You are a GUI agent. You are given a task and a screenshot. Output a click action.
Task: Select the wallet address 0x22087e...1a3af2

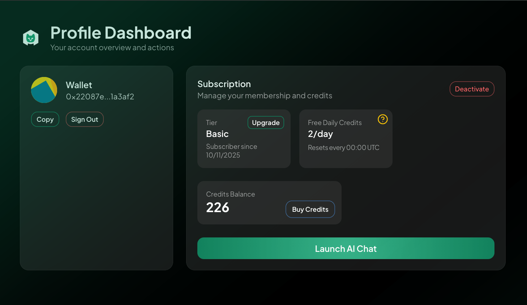click(100, 97)
